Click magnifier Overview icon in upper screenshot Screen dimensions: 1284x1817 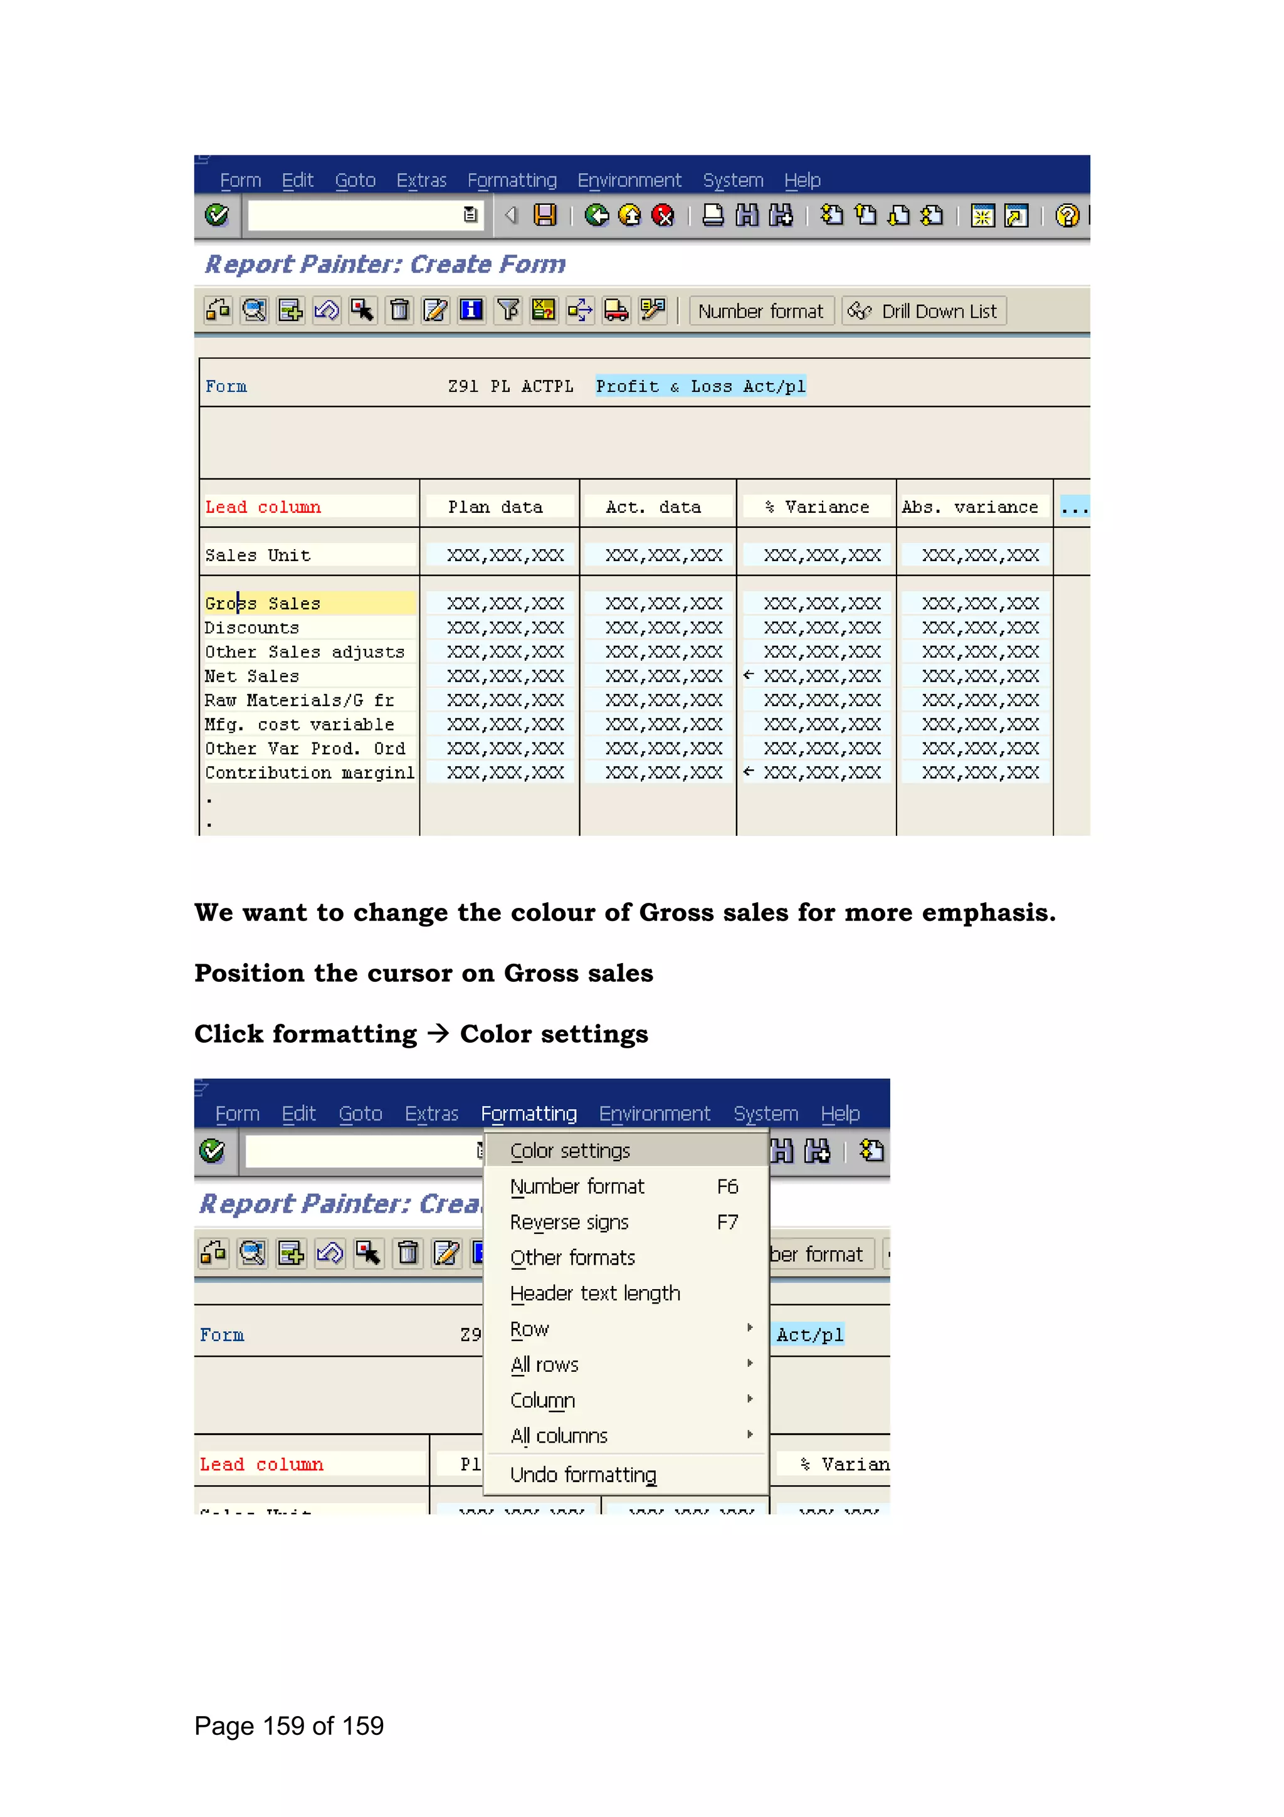(x=254, y=310)
